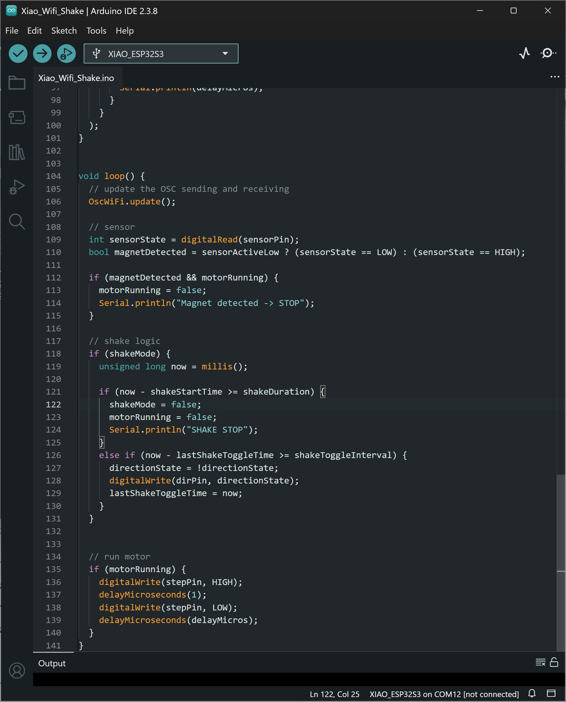Clear the output with the clear button
Screen dimensions: 566x702
pyautogui.click(x=540, y=662)
